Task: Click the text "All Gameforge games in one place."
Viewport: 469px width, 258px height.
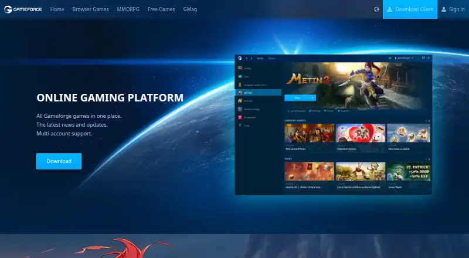Action: point(79,116)
